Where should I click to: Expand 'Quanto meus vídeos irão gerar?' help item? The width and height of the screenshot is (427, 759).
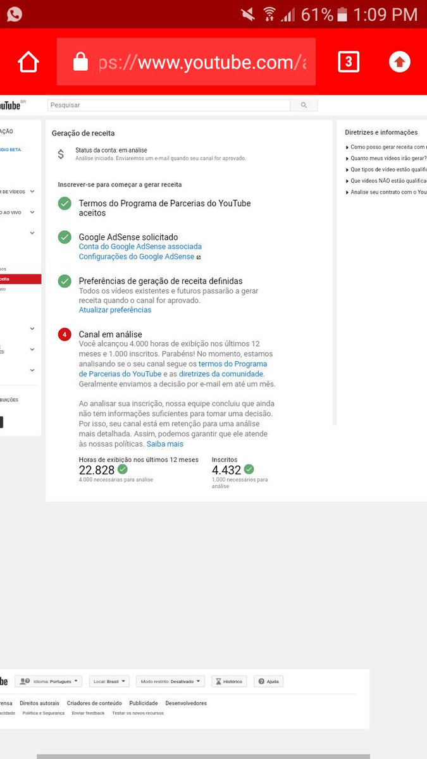[386, 158]
